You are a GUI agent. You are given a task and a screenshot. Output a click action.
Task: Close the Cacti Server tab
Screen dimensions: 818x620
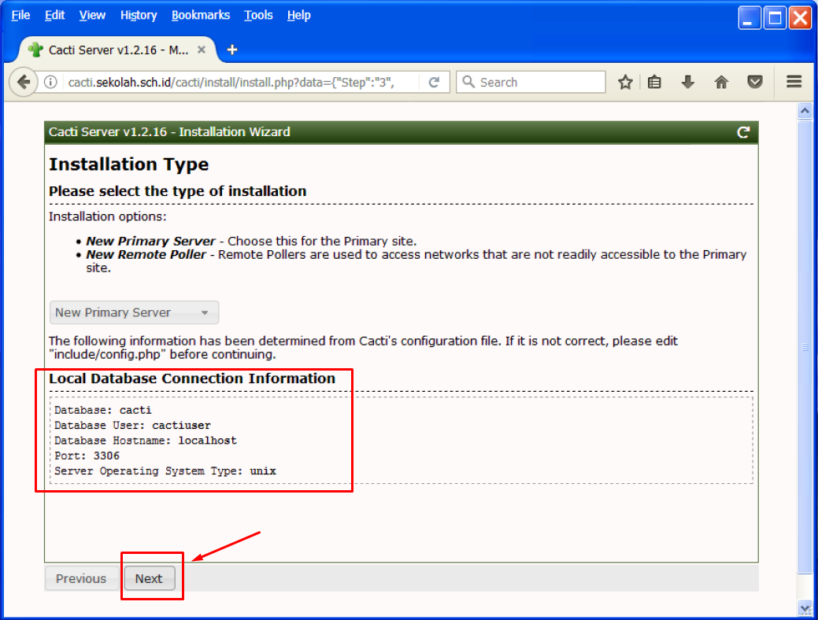[202, 50]
